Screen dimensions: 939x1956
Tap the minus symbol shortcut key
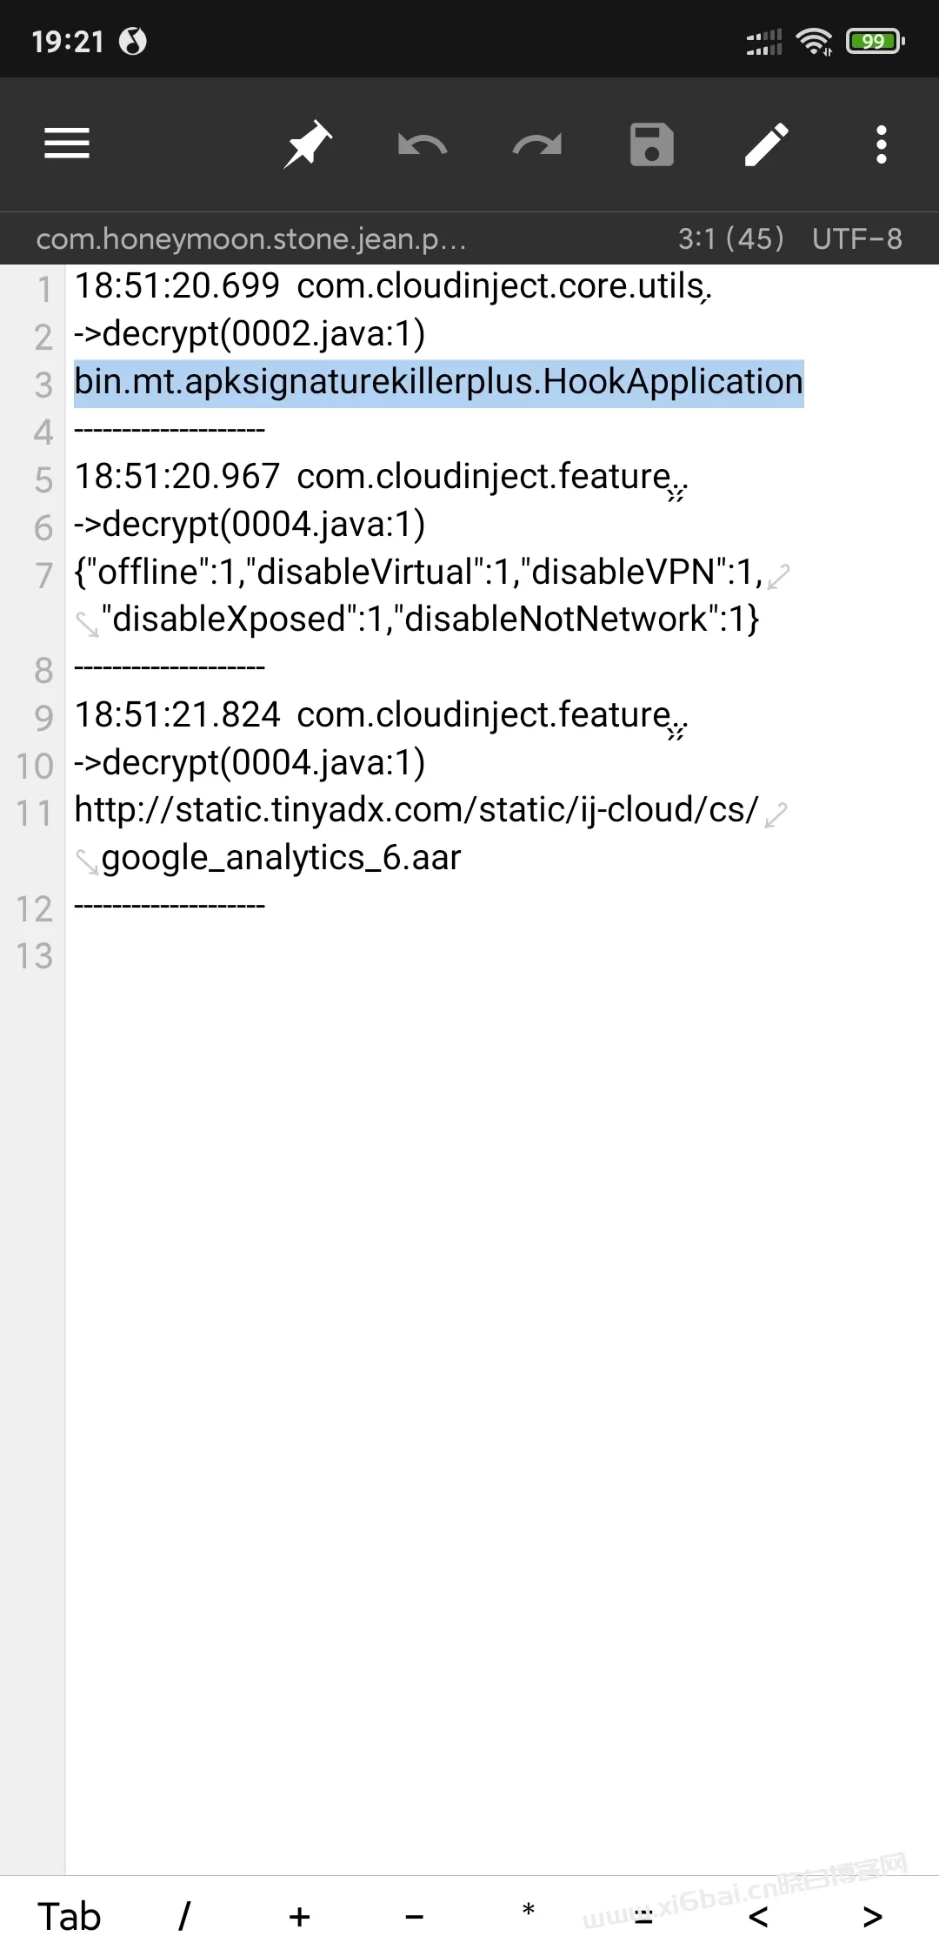[415, 1917]
